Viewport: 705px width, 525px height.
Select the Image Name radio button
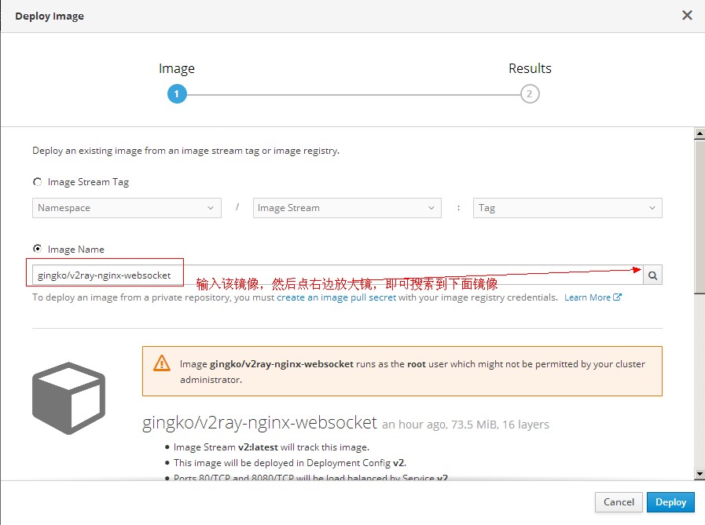(x=37, y=249)
